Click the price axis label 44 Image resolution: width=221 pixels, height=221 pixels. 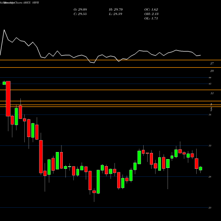[x=210, y=78]
